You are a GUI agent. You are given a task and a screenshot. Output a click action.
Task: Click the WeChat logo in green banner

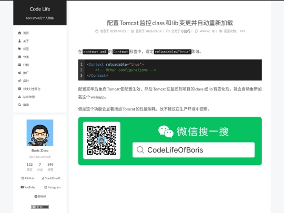(x=166, y=131)
